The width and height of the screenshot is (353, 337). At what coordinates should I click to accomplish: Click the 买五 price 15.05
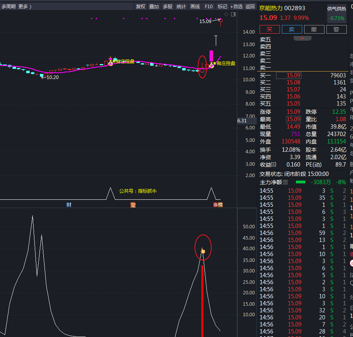click(x=293, y=104)
